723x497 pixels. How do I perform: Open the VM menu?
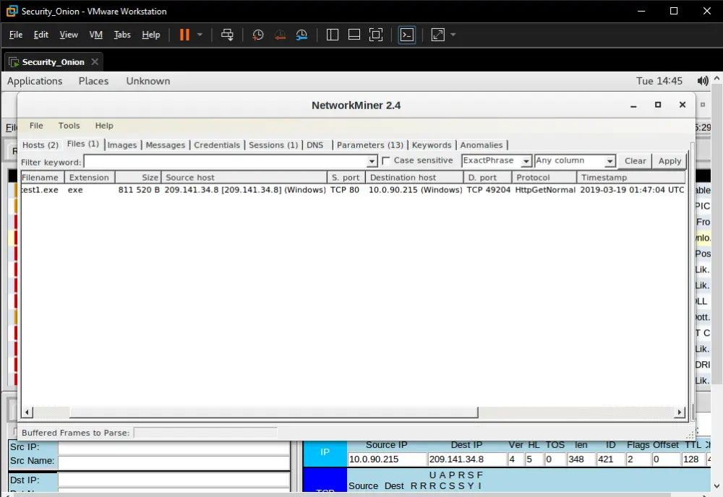[96, 35]
